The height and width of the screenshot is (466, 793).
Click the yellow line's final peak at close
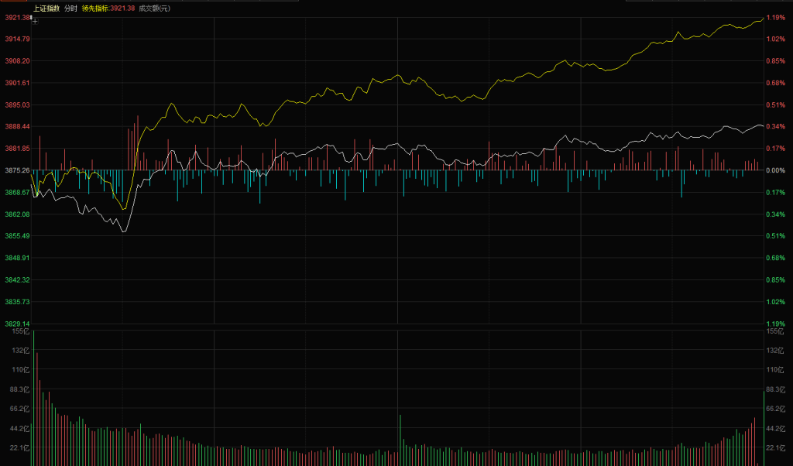(x=760, y=19)
